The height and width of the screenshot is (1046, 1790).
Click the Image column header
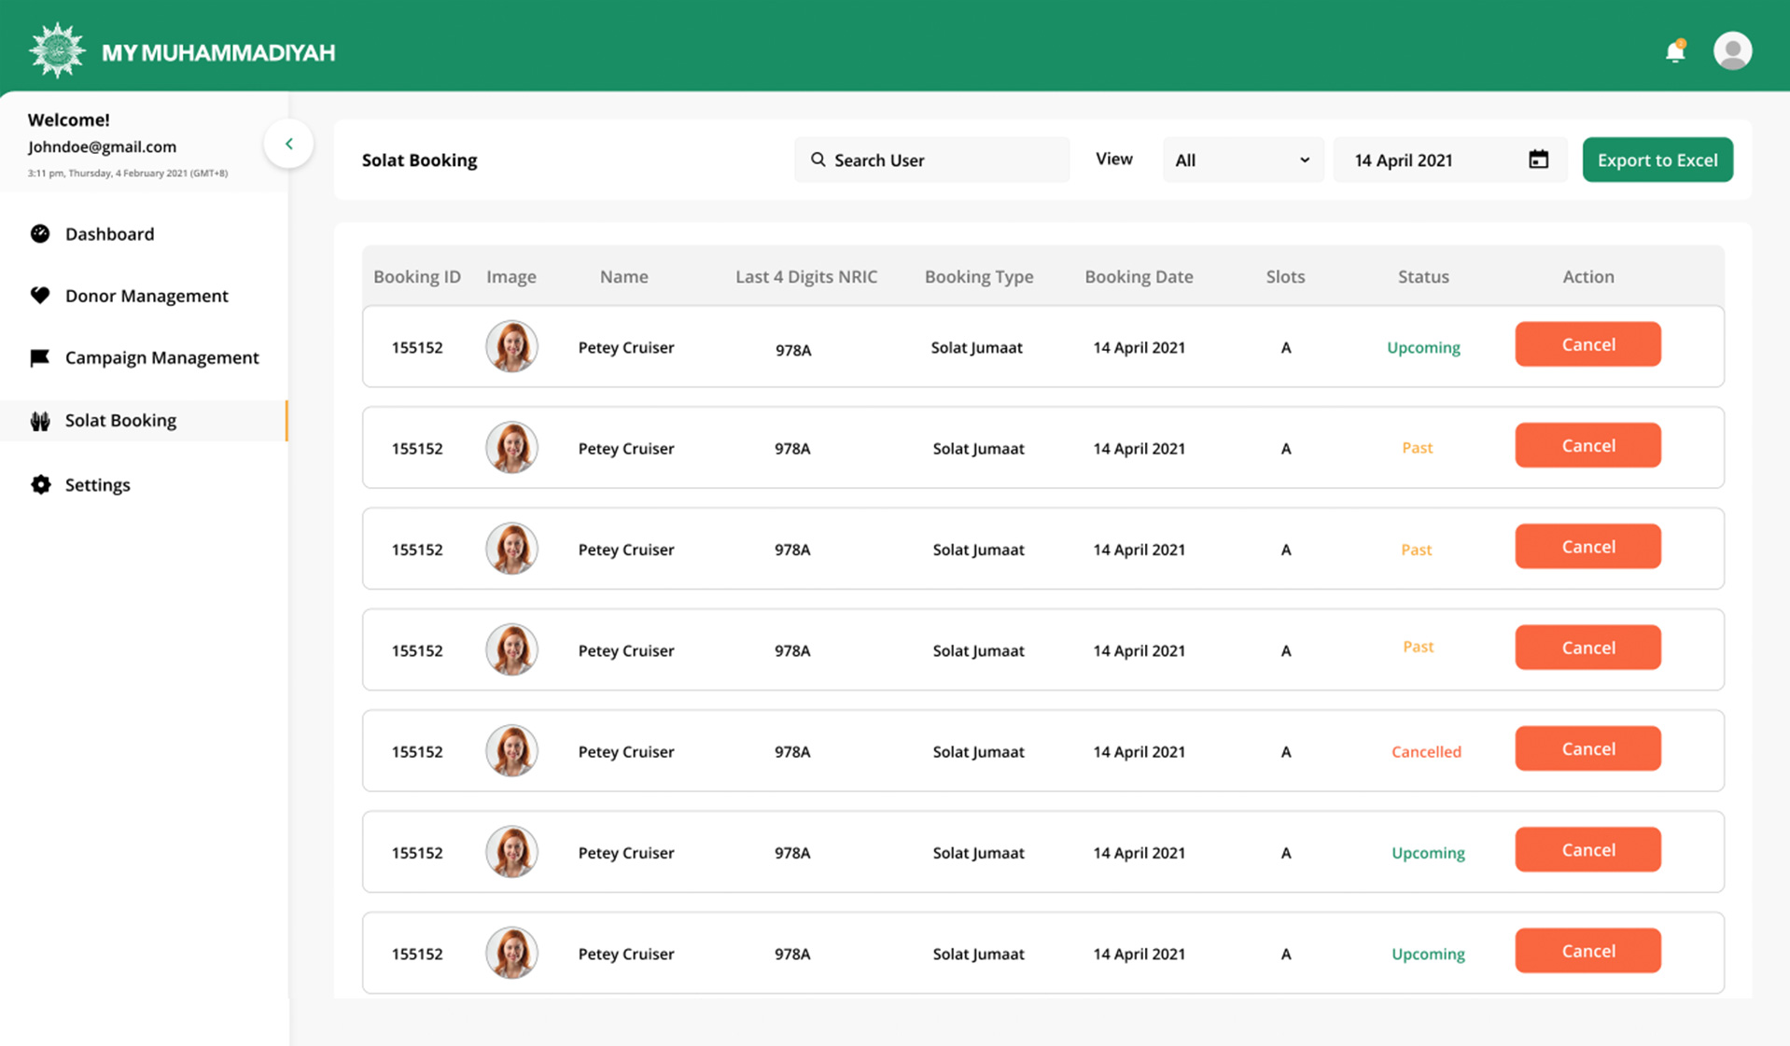(x=511, y=276)
